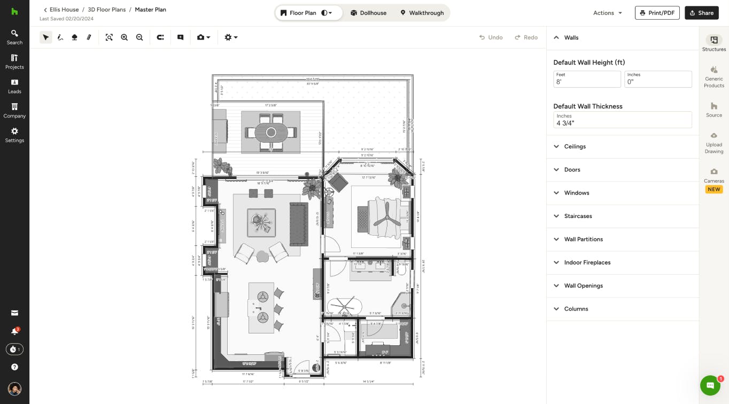This screenshot has width=729, height=404.
Task: Click the time tracker clock icon
Action: pyautogui.click(x=14, y=349)
